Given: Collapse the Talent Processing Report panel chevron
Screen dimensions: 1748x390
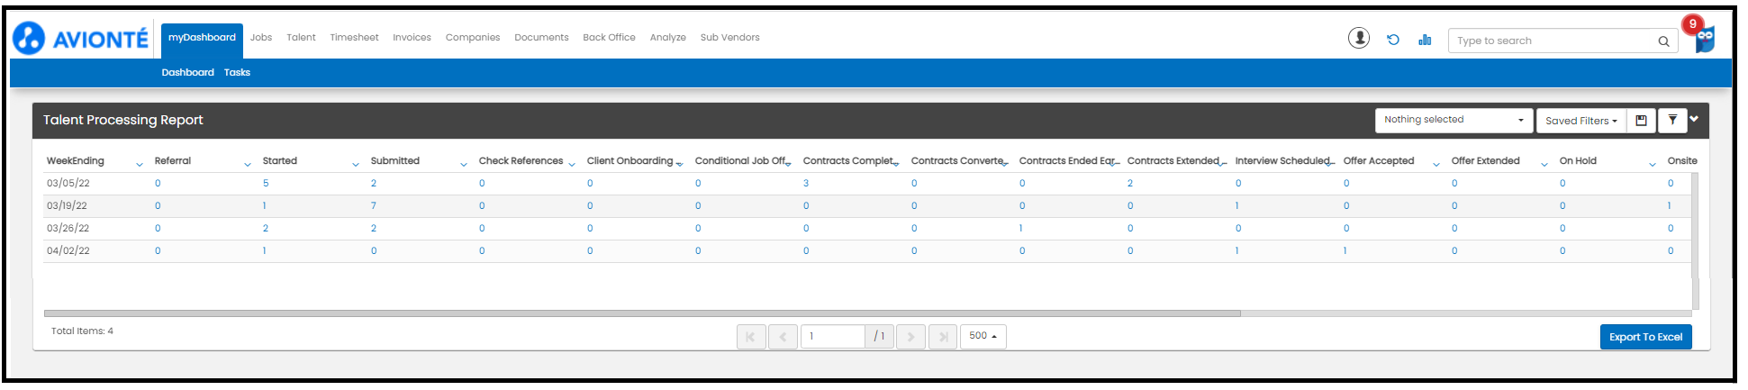Looking at the screenshot, I should [1694, 119].
